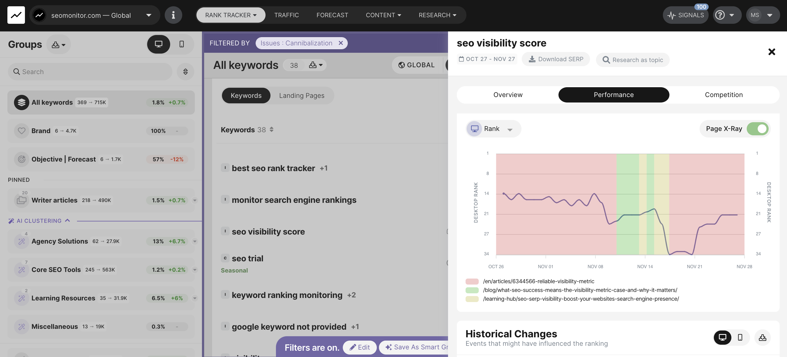Click Research as topic button
The image size is (787, 357).
click(632, 60)
